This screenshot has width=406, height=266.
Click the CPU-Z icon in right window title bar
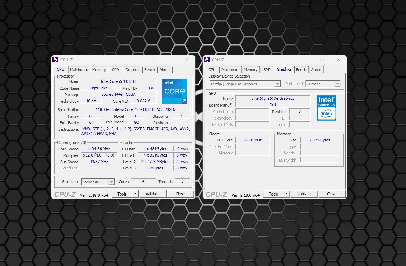(207, 60)
